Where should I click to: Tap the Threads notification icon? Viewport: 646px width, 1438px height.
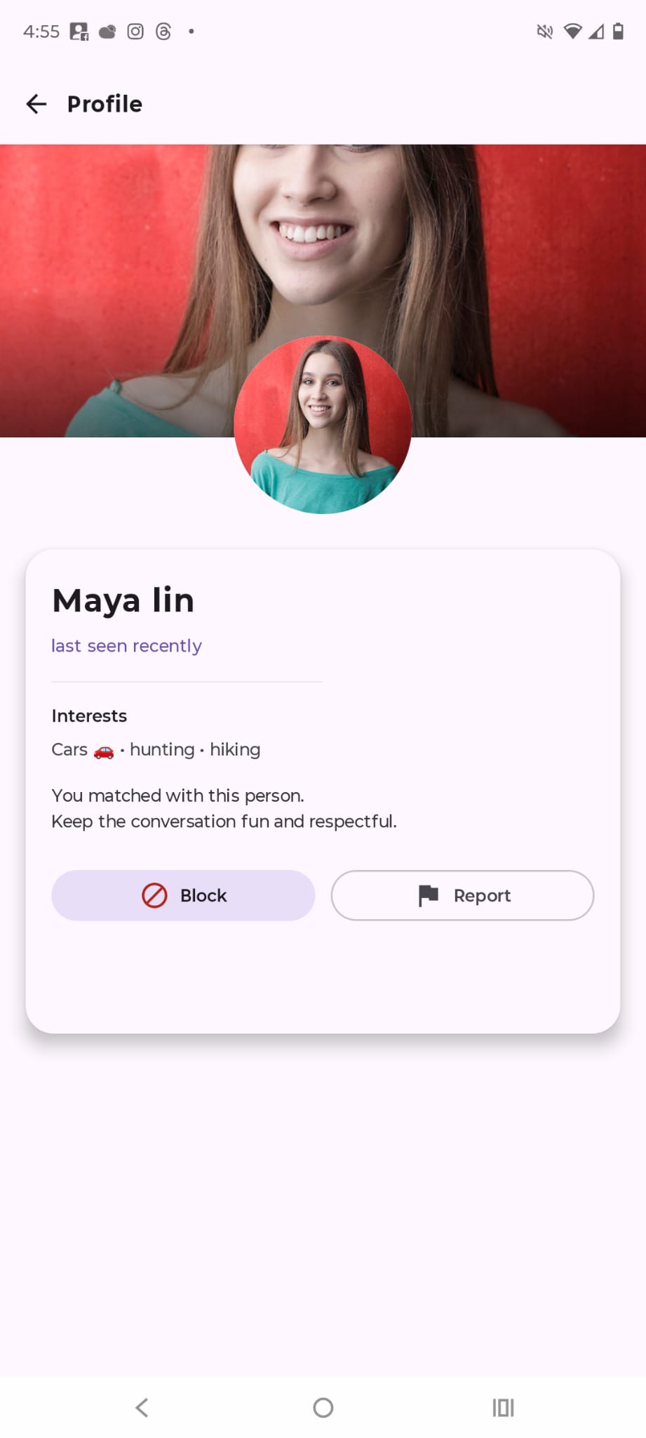[163, 32]
